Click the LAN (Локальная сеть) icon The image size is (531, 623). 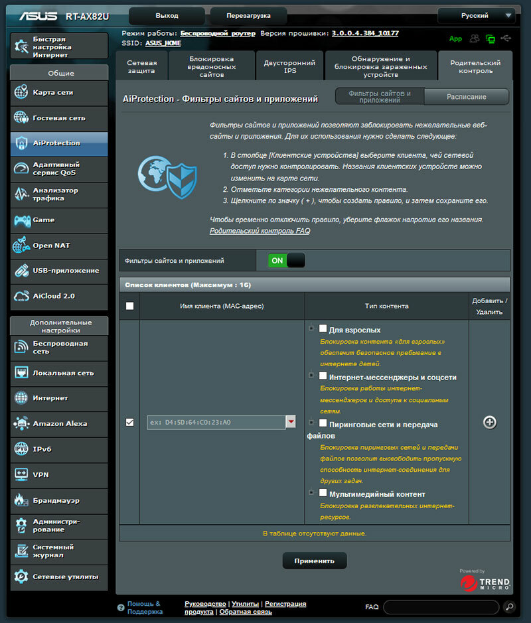coord(21,373)
